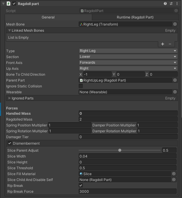182x198 pixels.
Task: Uncheck the Dismemberment checkbox
Action: click(x=10, y=143)
